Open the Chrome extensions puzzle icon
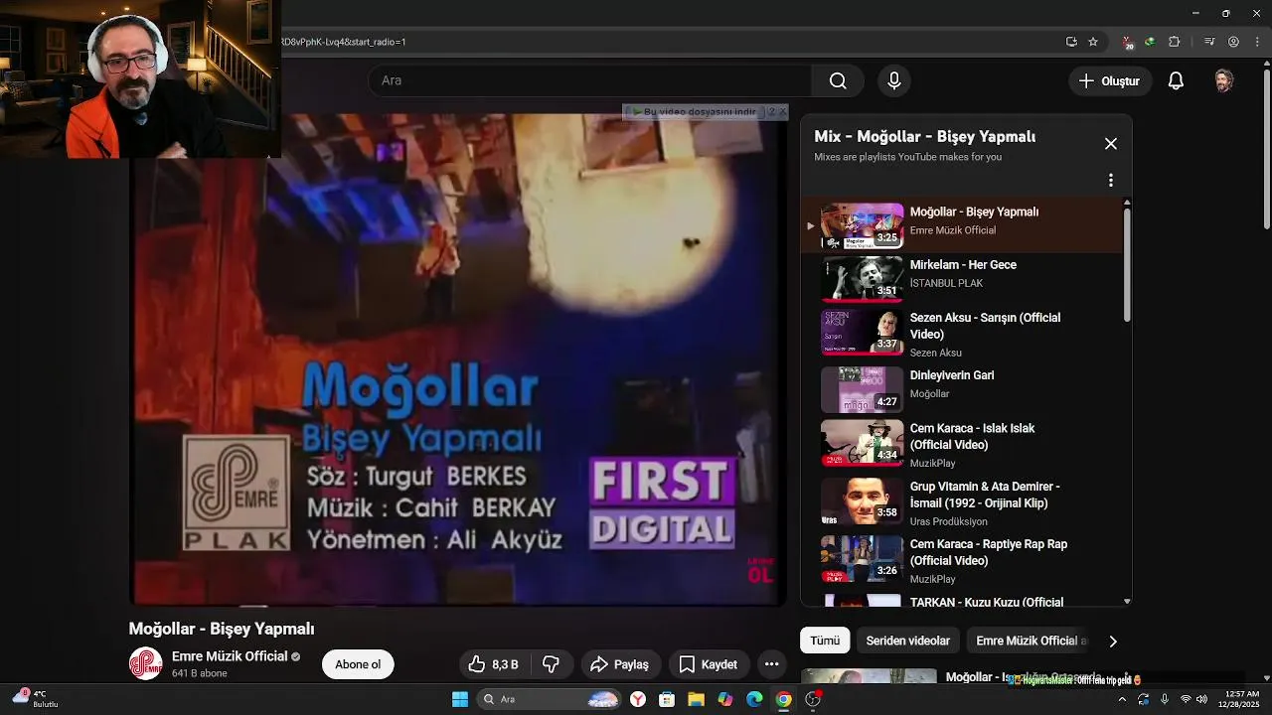 click(1174, 42)
